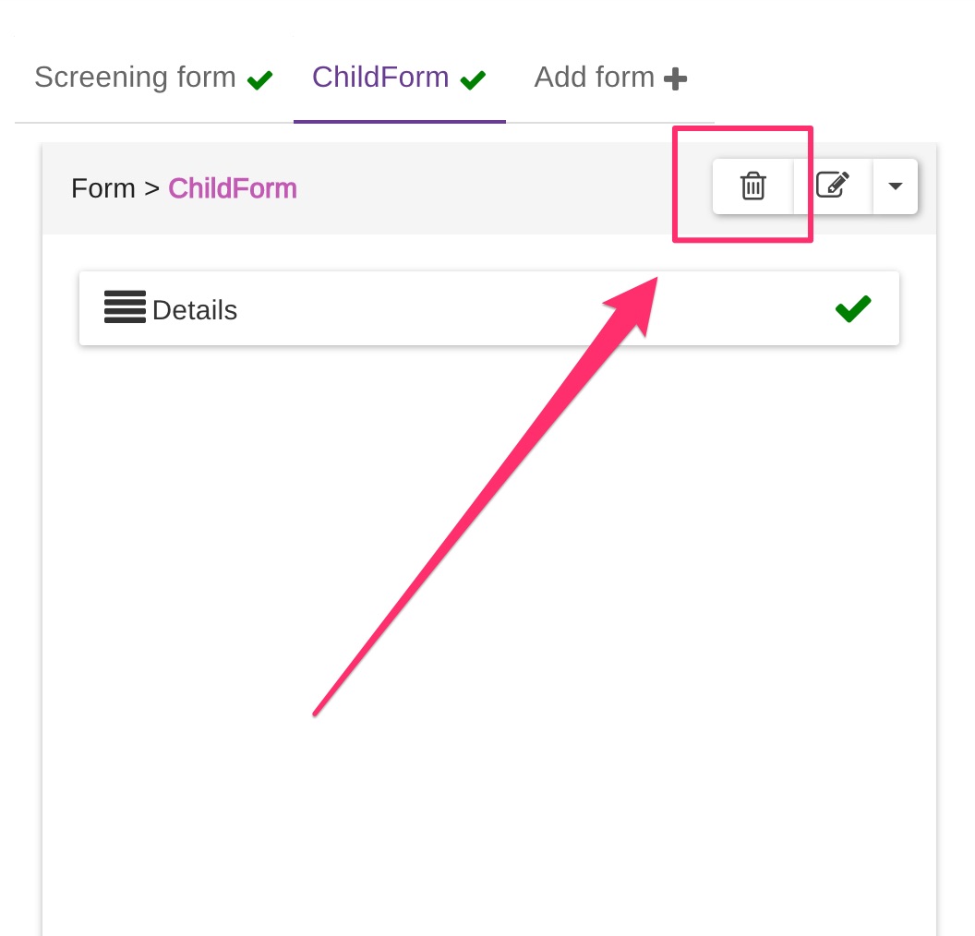Click the green checkmark beside Screening form
This screenshot has width=975, height=936.
(x=260, y=80)
